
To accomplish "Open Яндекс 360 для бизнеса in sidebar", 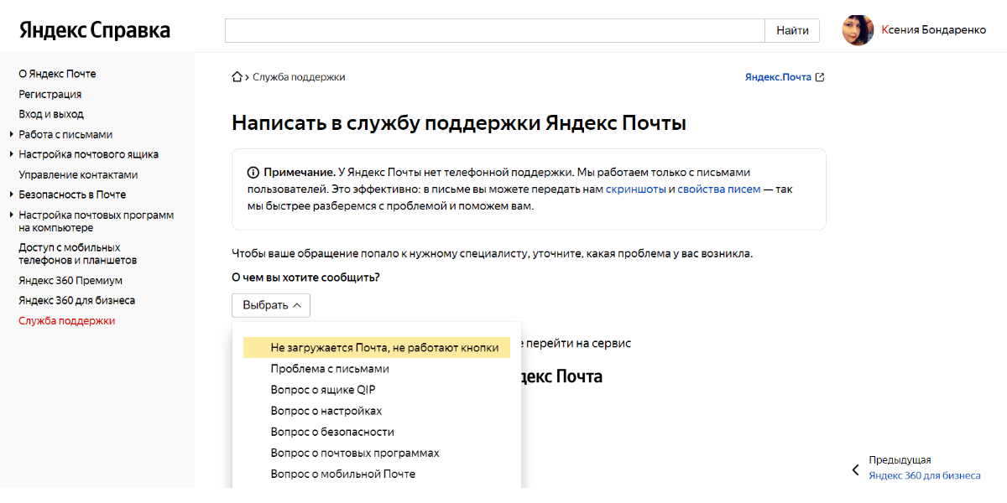I will click(77, 300).
